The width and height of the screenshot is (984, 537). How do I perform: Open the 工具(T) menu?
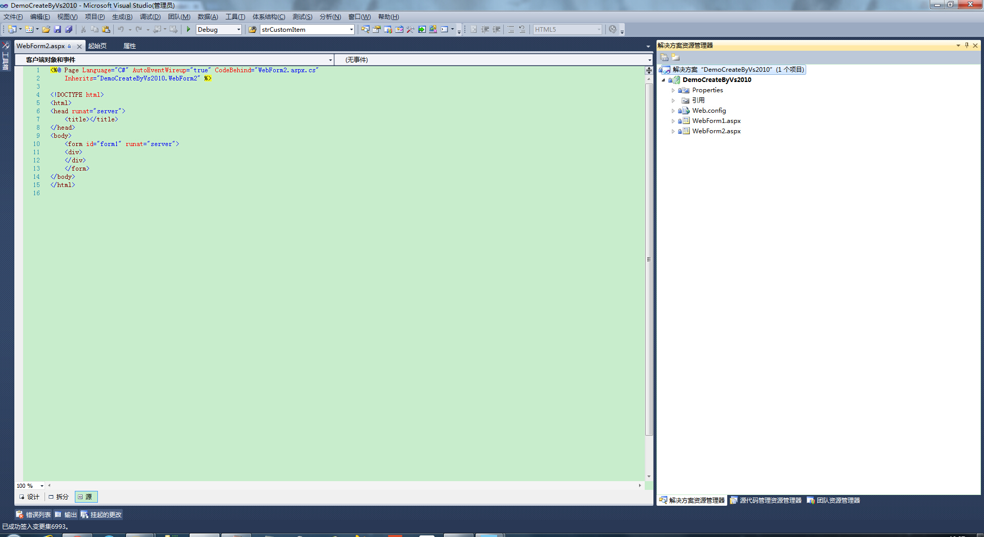click(x=235, y=17)
